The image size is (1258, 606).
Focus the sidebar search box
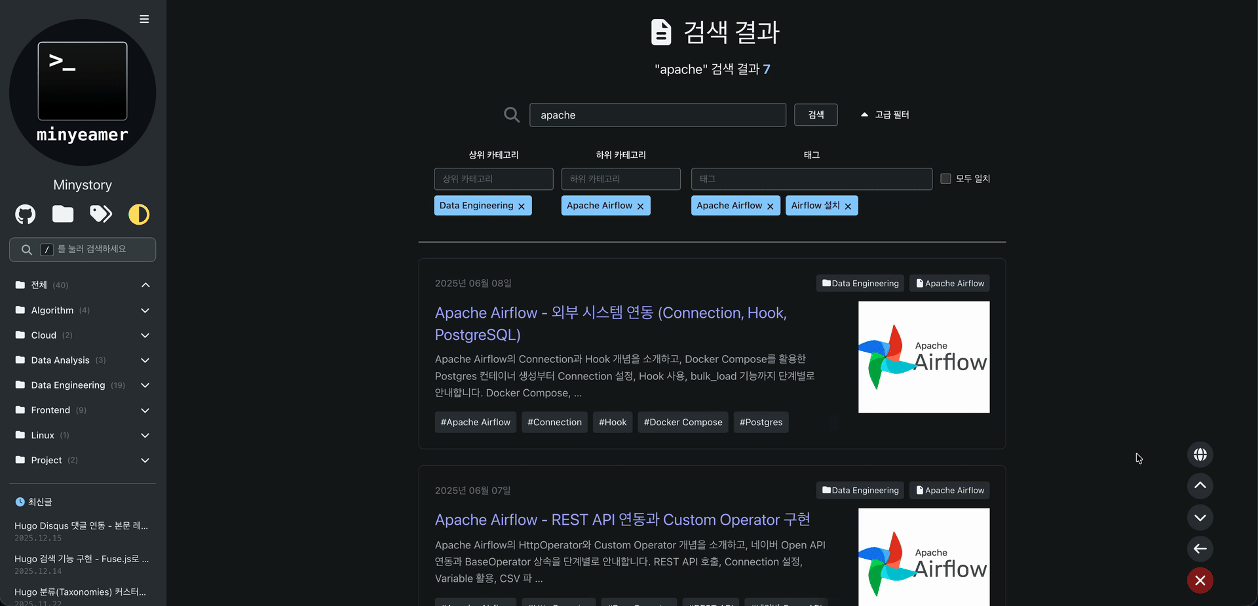pos(83,250)
